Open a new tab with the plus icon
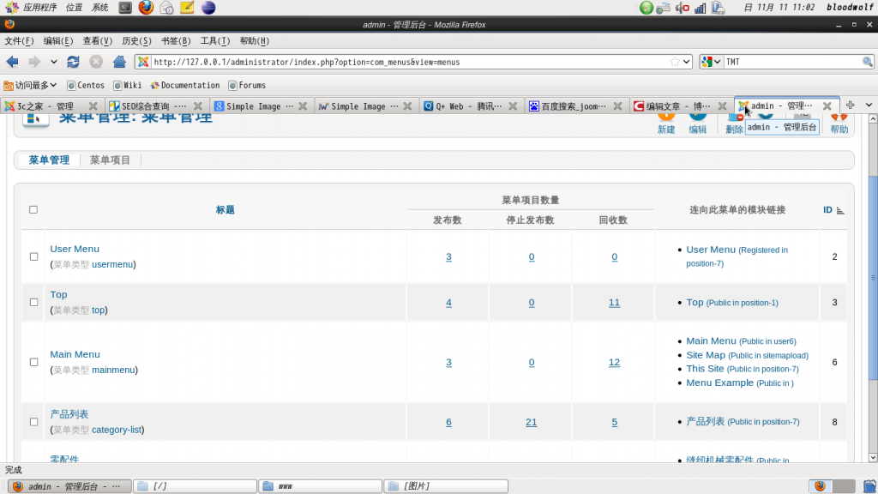Viewport: 878px width, 494px height. click(850, 105)
